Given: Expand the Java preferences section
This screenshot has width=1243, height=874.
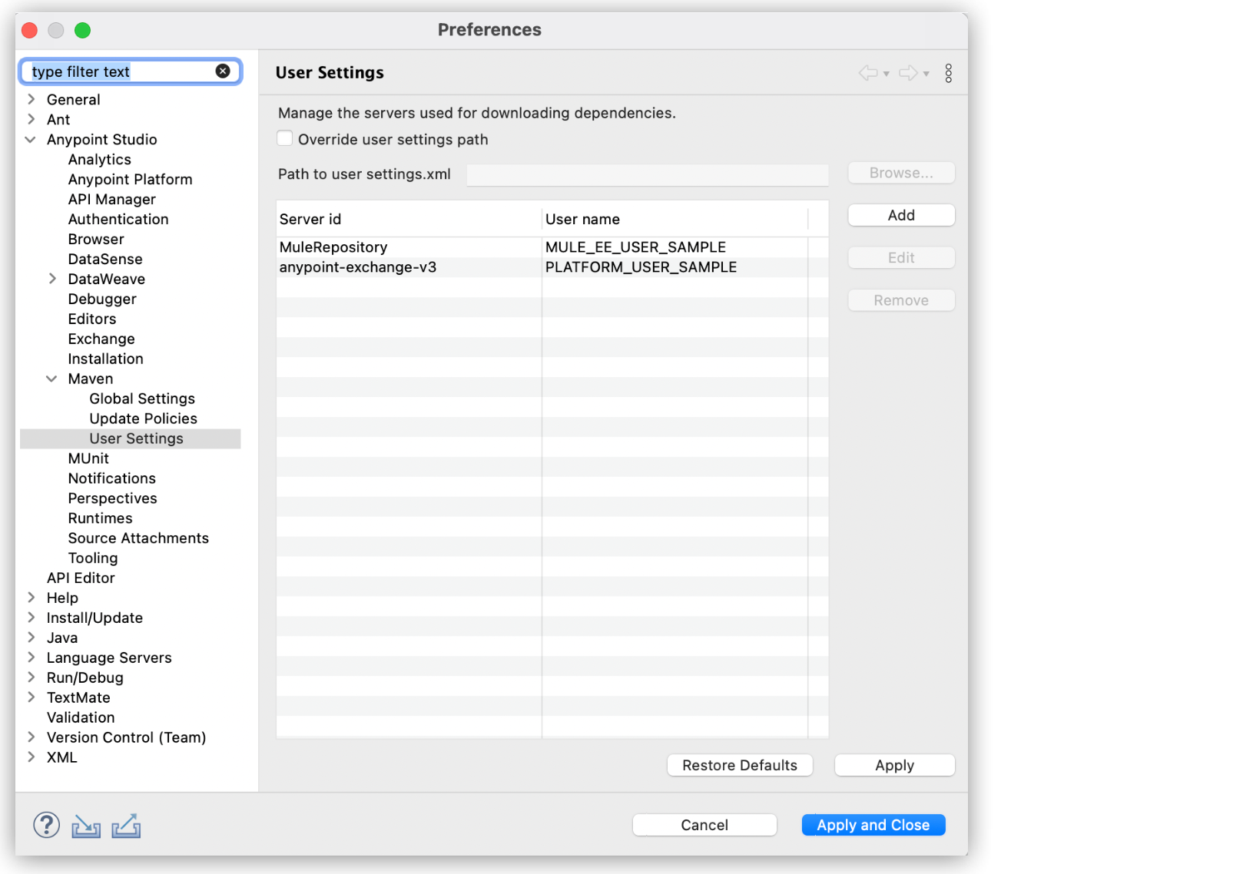Looking at the screenshot, I should point(30,637).
